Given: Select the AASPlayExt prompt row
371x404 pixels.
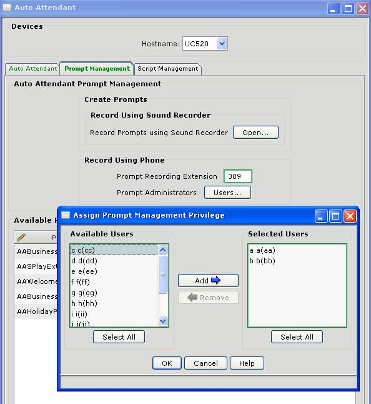Looking at the screenshot, I should pos(36,266).
